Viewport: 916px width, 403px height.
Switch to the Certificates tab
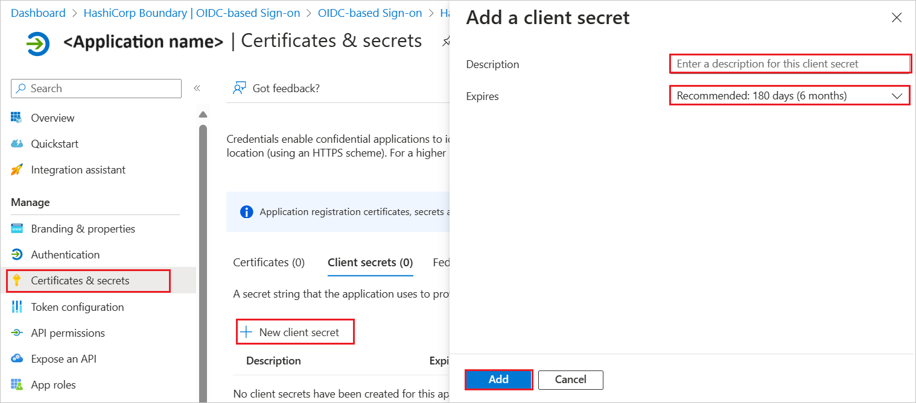(x=269, y=262)
